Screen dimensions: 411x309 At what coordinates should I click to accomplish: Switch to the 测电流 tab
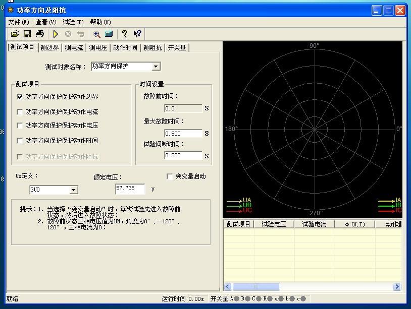75,47
